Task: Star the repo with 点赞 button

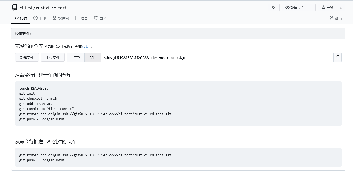Action: 327,8
